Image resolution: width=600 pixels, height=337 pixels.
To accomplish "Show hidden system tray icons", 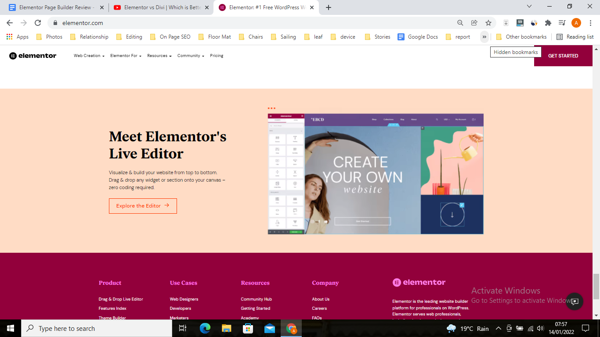I will [x=499, y=328].
